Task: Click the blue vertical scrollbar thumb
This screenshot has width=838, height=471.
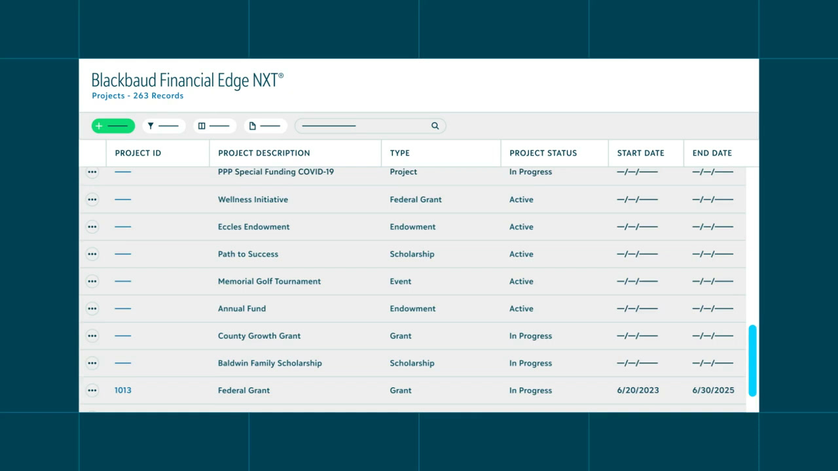Action: pyautogui.click(x=752, y=360)
